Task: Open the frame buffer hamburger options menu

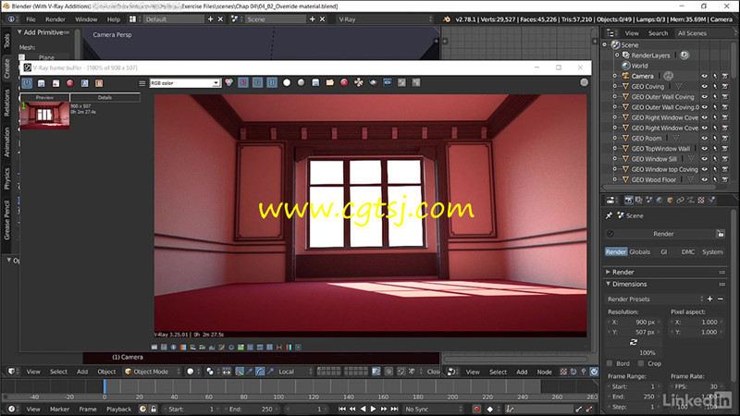Action: (x=142, y=83)
